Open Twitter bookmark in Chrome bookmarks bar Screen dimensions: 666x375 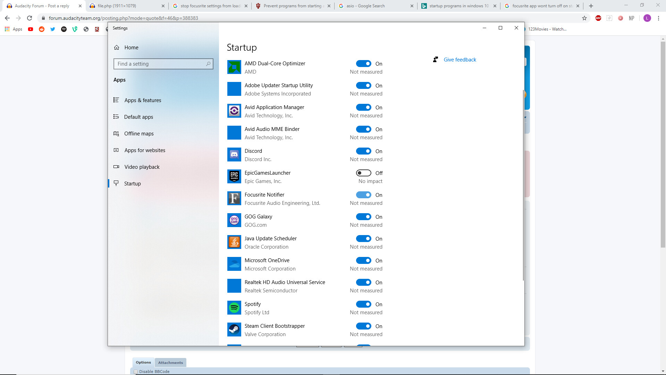pyautogui.click(x=53, y=29)
